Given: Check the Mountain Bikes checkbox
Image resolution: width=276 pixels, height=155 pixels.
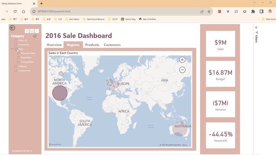Looking at the screenshot, I should (19, 53).
